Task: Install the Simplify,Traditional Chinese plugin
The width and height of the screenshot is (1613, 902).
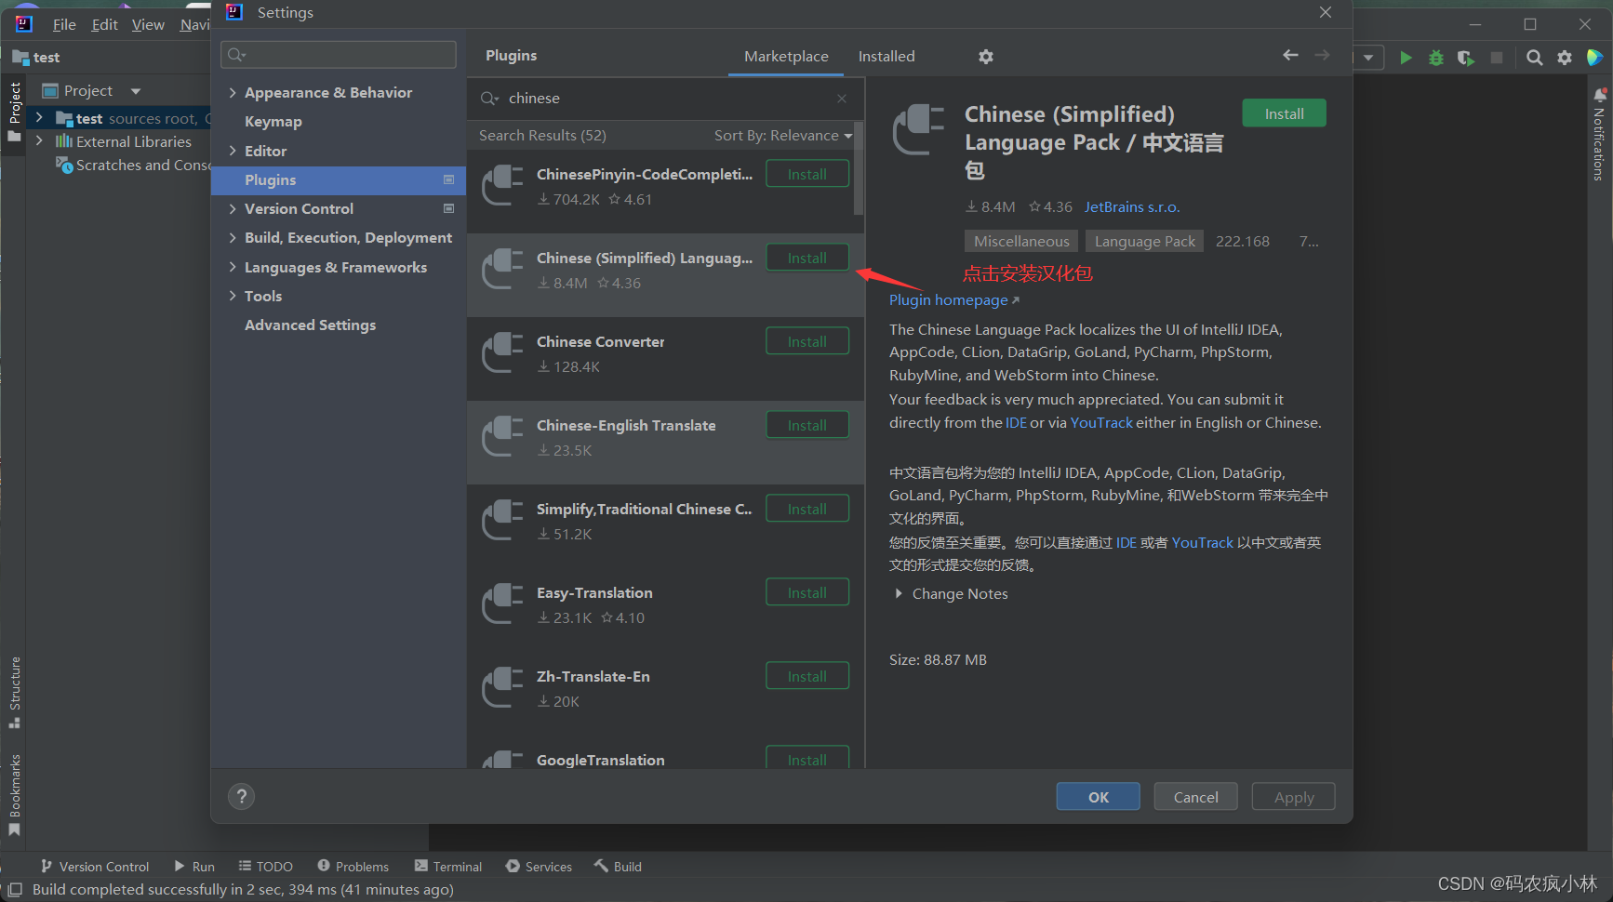Action: coord(807,509)
